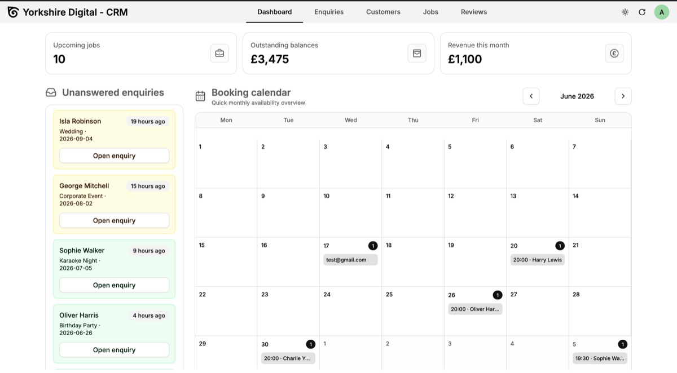Click the Booking calendar heading
677x373 pixels.
pyautogui.click(x=251, y=92)
